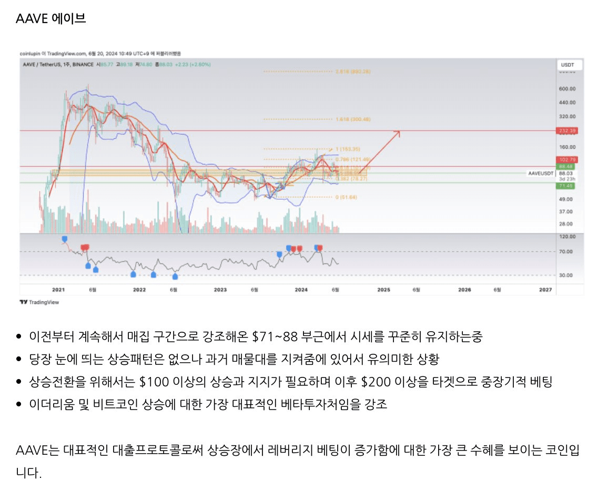Click the Fibonacci 0 (51.64) label
The image size is (608, 491).
346,197
